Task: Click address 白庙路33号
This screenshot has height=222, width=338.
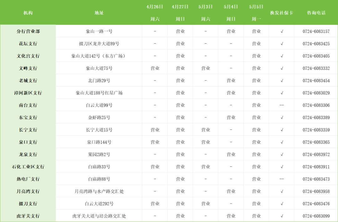Action: (x=99, y=167)
